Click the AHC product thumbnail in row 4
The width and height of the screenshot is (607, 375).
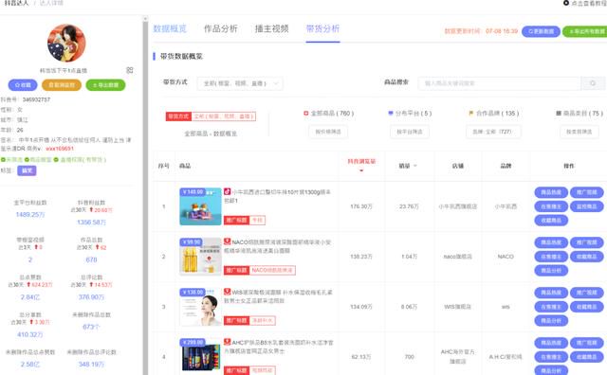pos(200,354)
